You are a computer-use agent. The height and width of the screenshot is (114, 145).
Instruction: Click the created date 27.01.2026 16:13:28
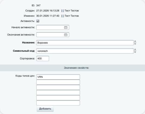coord(48,11)
